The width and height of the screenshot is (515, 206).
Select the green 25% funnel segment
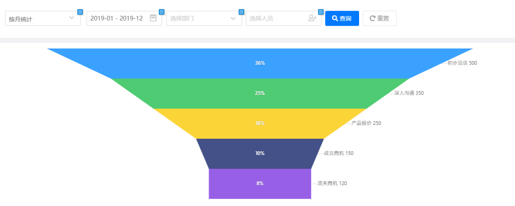point(260,93)
